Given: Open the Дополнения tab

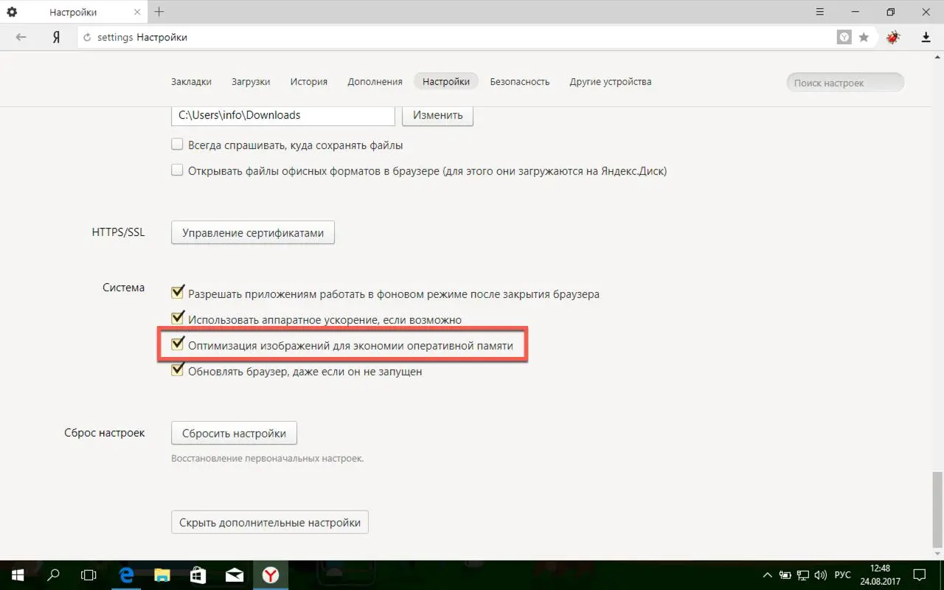Looking at the screenshot, I should click(375, 82).
